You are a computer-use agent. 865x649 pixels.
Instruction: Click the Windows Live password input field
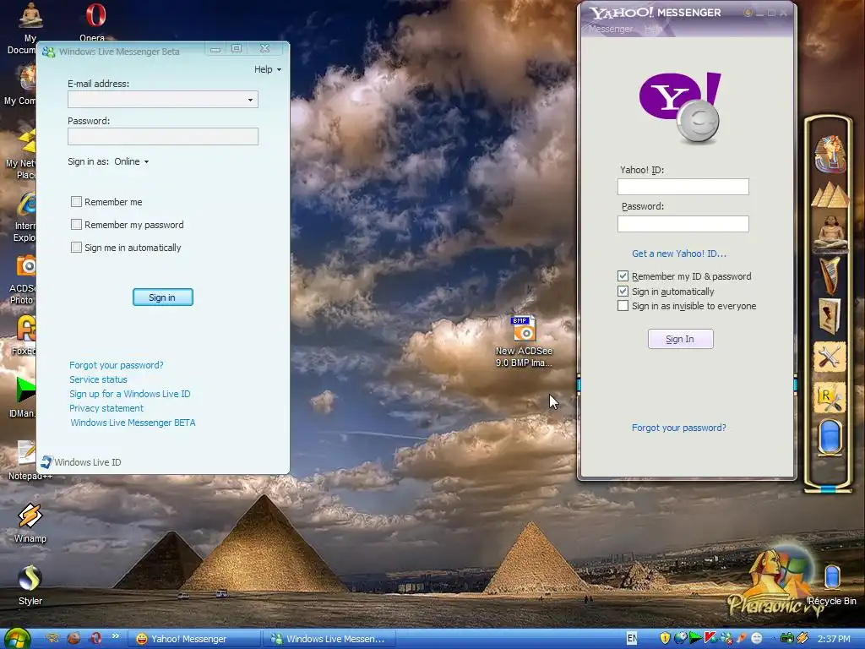click(x=163, y=136)
